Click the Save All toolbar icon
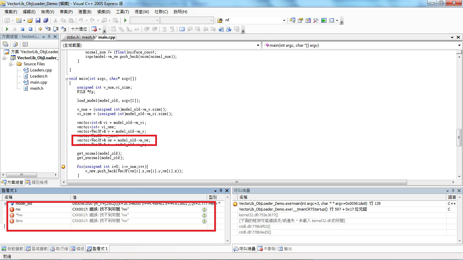The height and width of the screenshot is (260, 463). coord(46,20)
